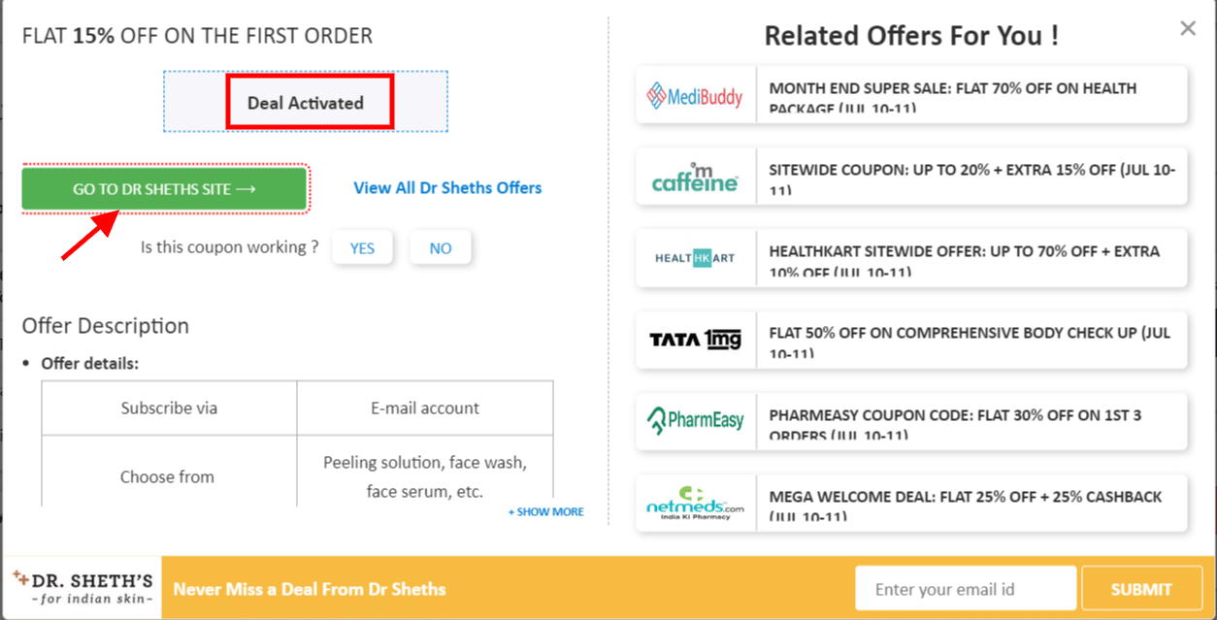The width and height of the screenshot is (1217, 620).
Task: Select the mCaffeine brand logo
Action: (695, 178)
